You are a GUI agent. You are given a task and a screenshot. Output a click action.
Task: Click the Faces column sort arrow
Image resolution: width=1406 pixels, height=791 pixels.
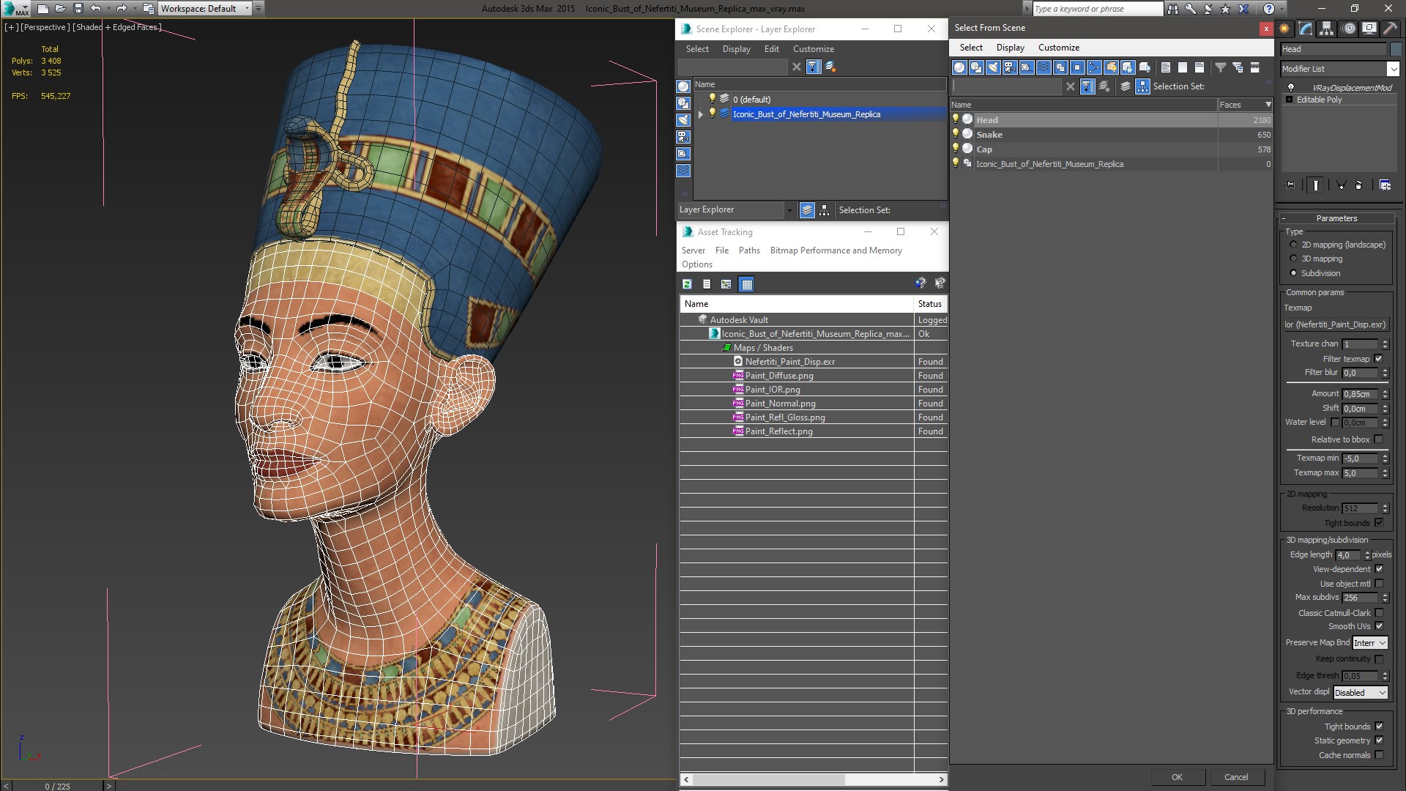coord(1268,105)
